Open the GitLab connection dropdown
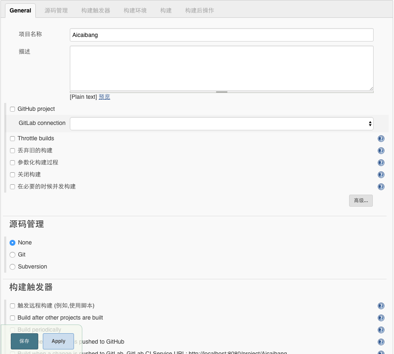Screen dimensions: 394x354 tap(222, 124)
